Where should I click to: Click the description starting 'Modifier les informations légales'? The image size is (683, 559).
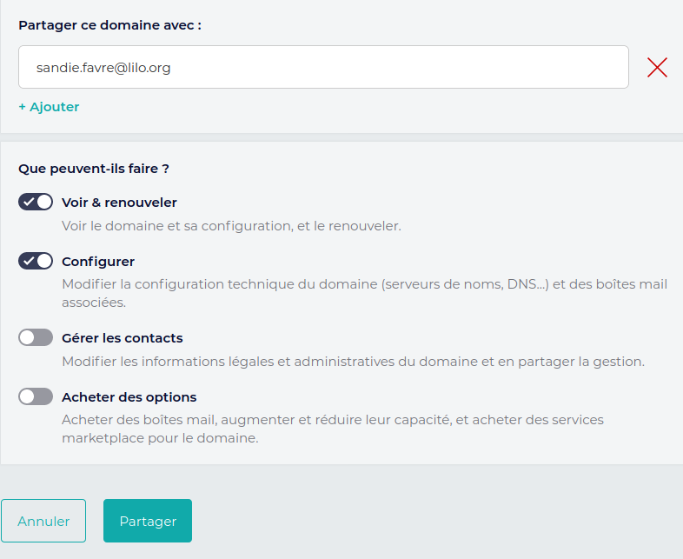point(353,362)
